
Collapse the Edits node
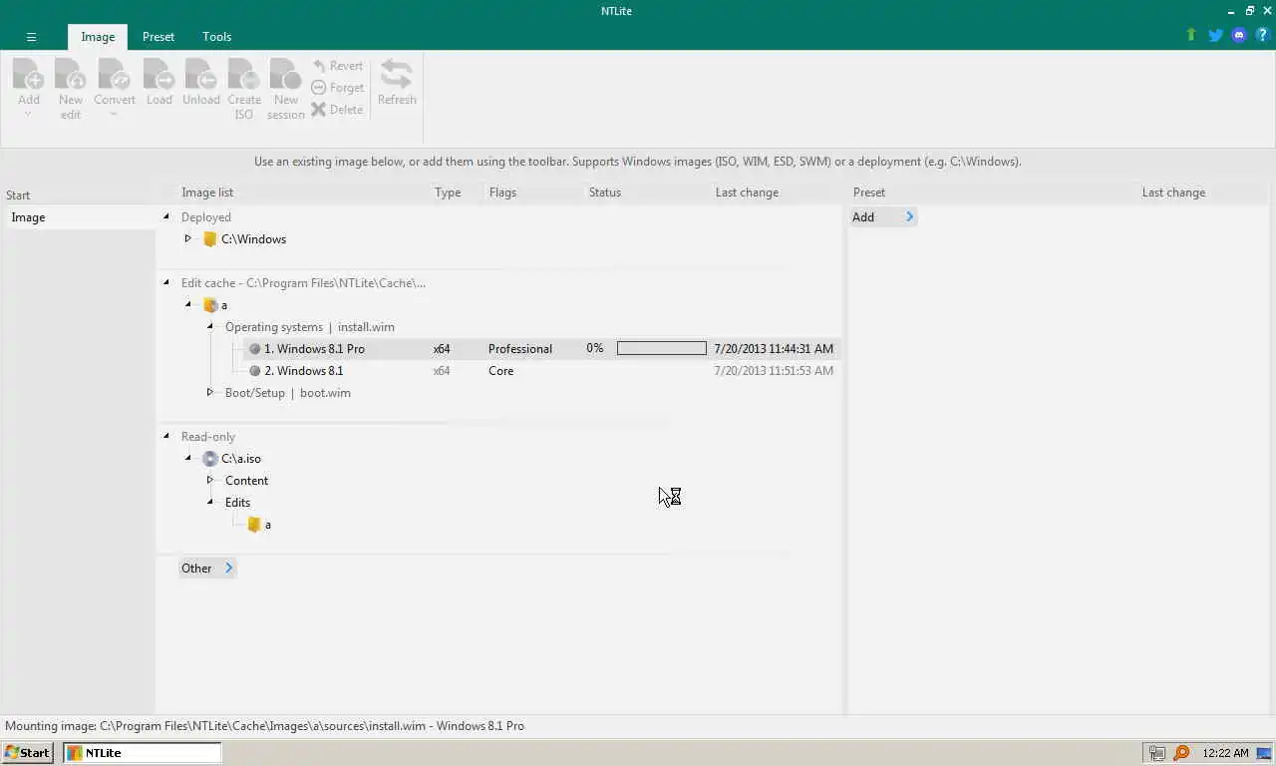pos(209,502)
